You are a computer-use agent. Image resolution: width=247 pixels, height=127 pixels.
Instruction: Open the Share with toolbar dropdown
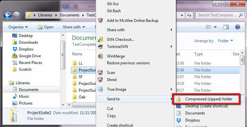click(74, 27)
